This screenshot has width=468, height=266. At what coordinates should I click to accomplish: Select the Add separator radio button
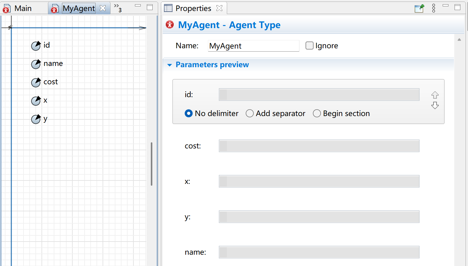[250, 113]
